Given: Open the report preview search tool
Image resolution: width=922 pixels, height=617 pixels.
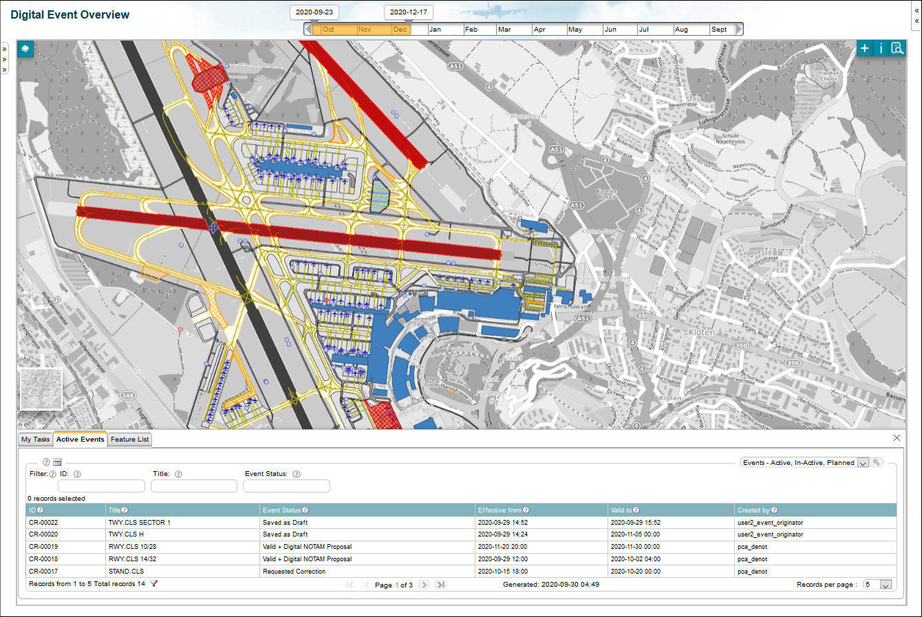Looking at the screenshot, I should (x=898, y=48).
